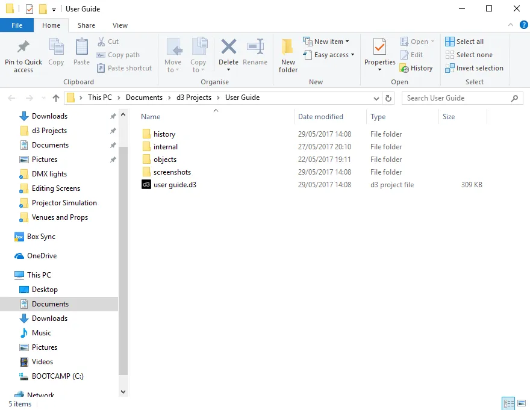The image size is (530, 410).
Task: Switch to details view in the status bar
Action: click(508, 403)
